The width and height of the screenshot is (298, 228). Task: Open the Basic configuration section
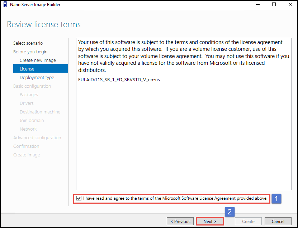[x=32, y=86]
